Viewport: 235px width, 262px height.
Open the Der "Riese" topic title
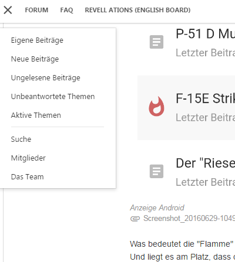pyautogui.click(x=205, y=163)
